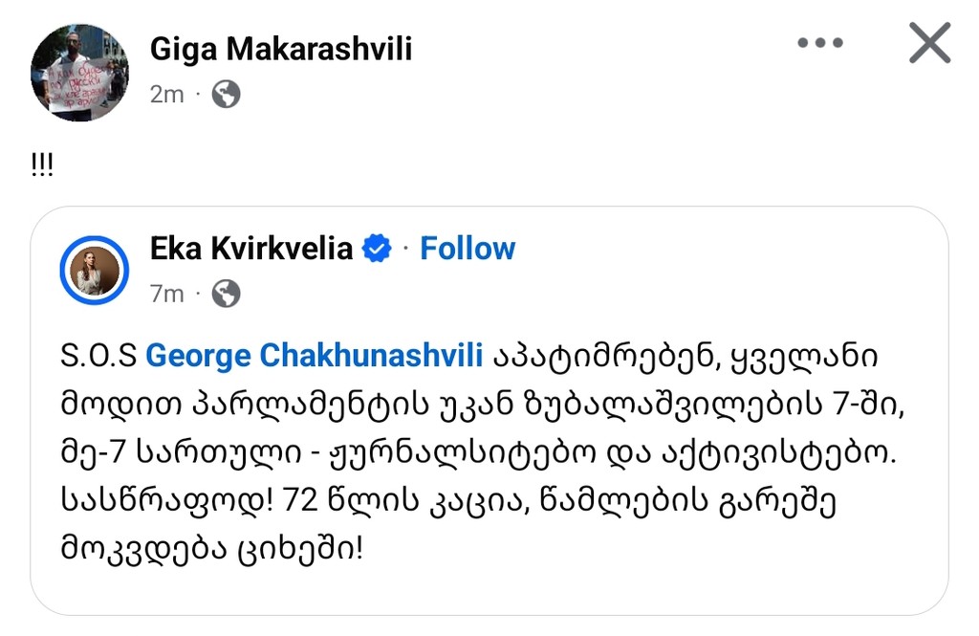Click the blue verified badge icon
The height and width of the screenshot is (636, 979).
click(x=378, y=250)
